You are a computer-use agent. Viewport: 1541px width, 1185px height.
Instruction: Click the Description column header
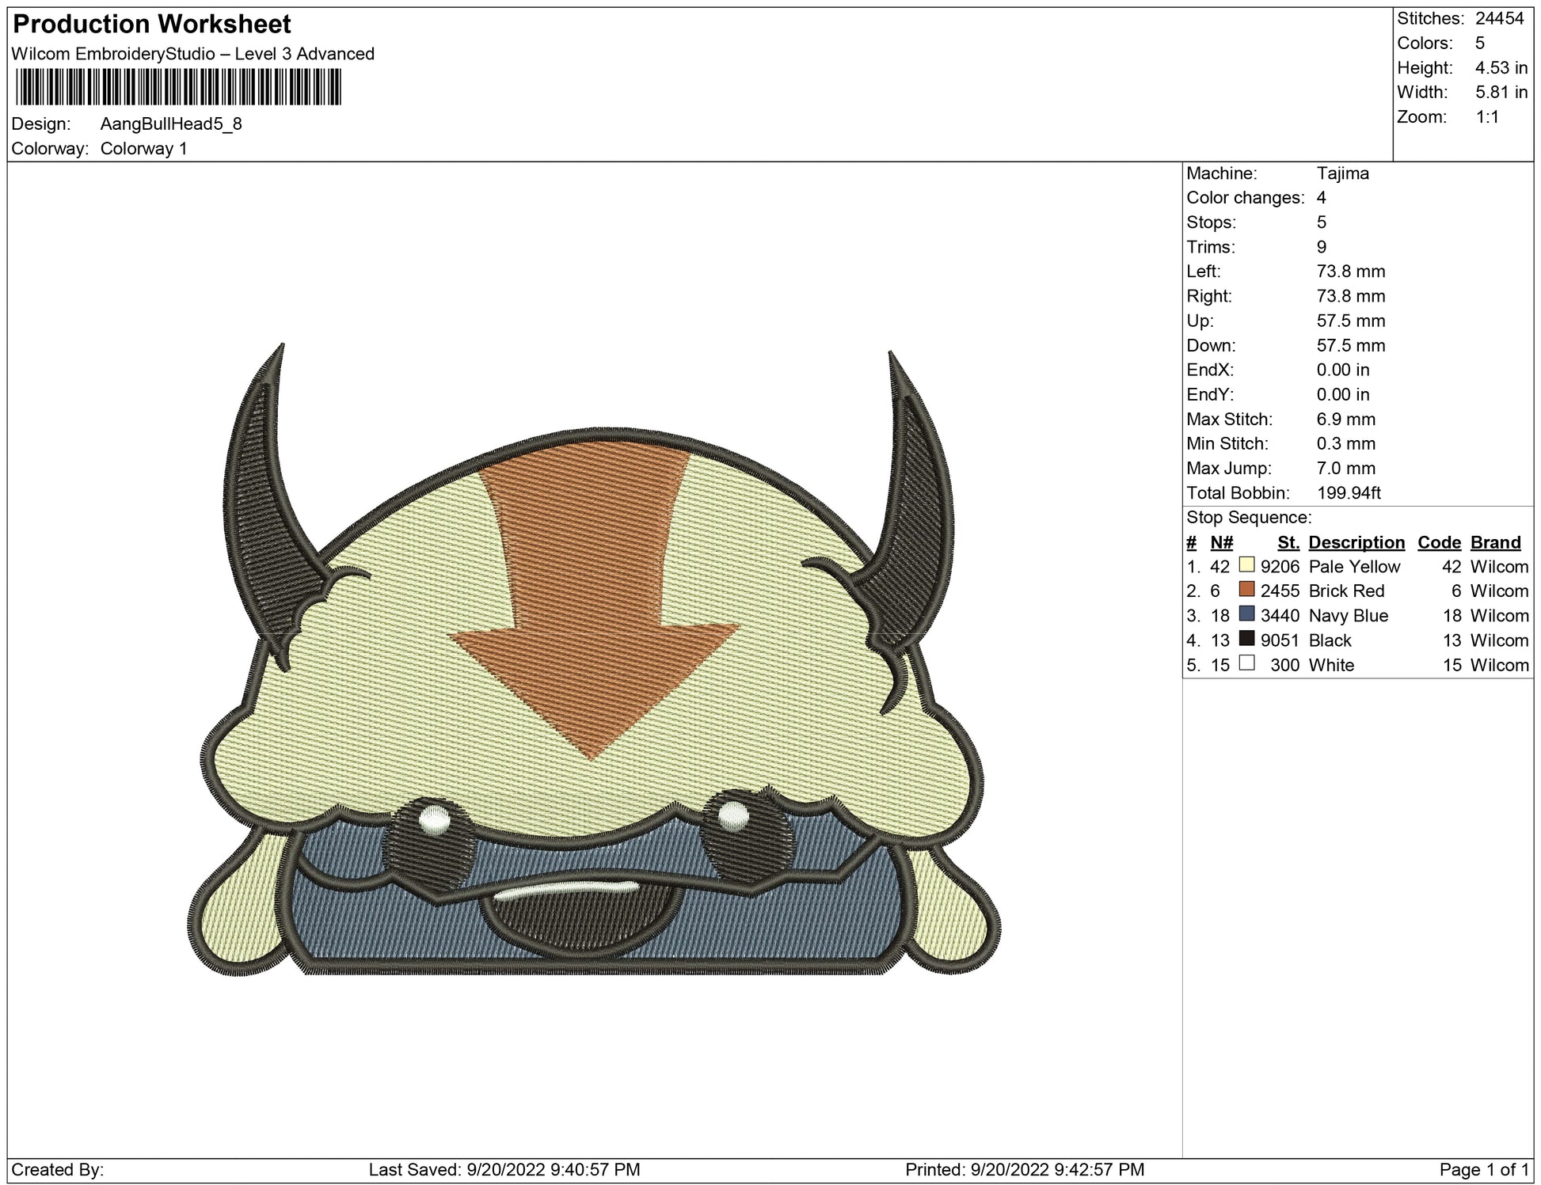(1356, 542)
